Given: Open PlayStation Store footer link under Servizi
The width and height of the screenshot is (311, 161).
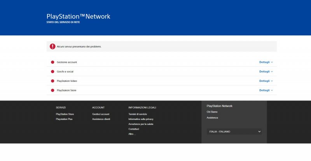Looking at the screenshot, I should pos(65,114).
